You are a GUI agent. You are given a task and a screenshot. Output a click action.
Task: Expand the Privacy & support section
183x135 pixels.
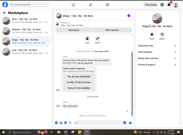click(157, 65)
